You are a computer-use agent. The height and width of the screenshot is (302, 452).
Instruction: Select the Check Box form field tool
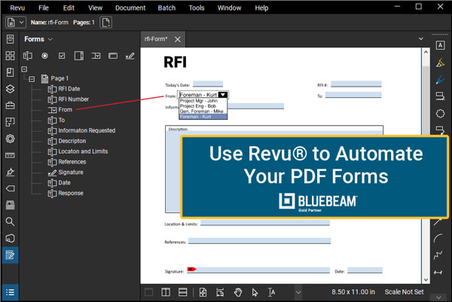tap(62, 56)
